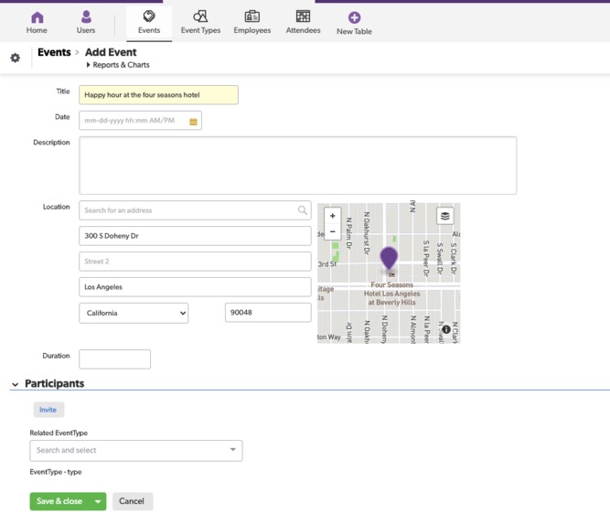This screenshot has height=524, width=610.
Task: Open the California state dropdown
Action: pyautogui.click(x=134, y=313)
